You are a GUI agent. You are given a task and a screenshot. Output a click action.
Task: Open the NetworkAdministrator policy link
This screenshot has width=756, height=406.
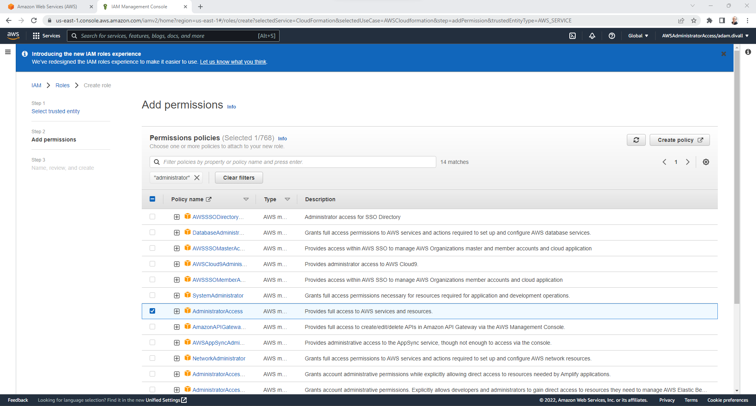tap(219, 358)
